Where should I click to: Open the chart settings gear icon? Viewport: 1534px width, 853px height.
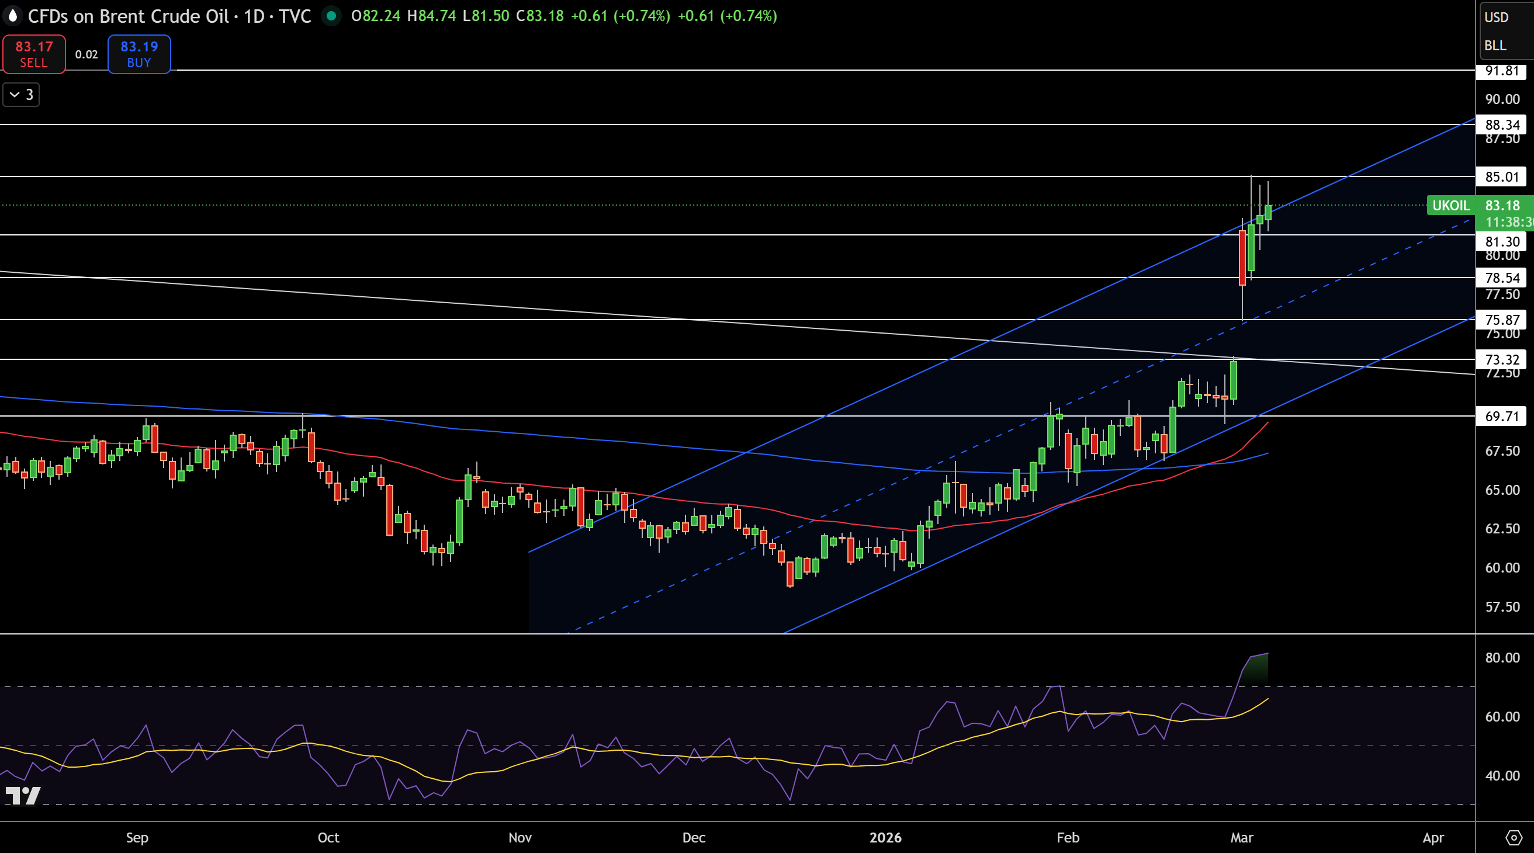[x=1513, y=838]
